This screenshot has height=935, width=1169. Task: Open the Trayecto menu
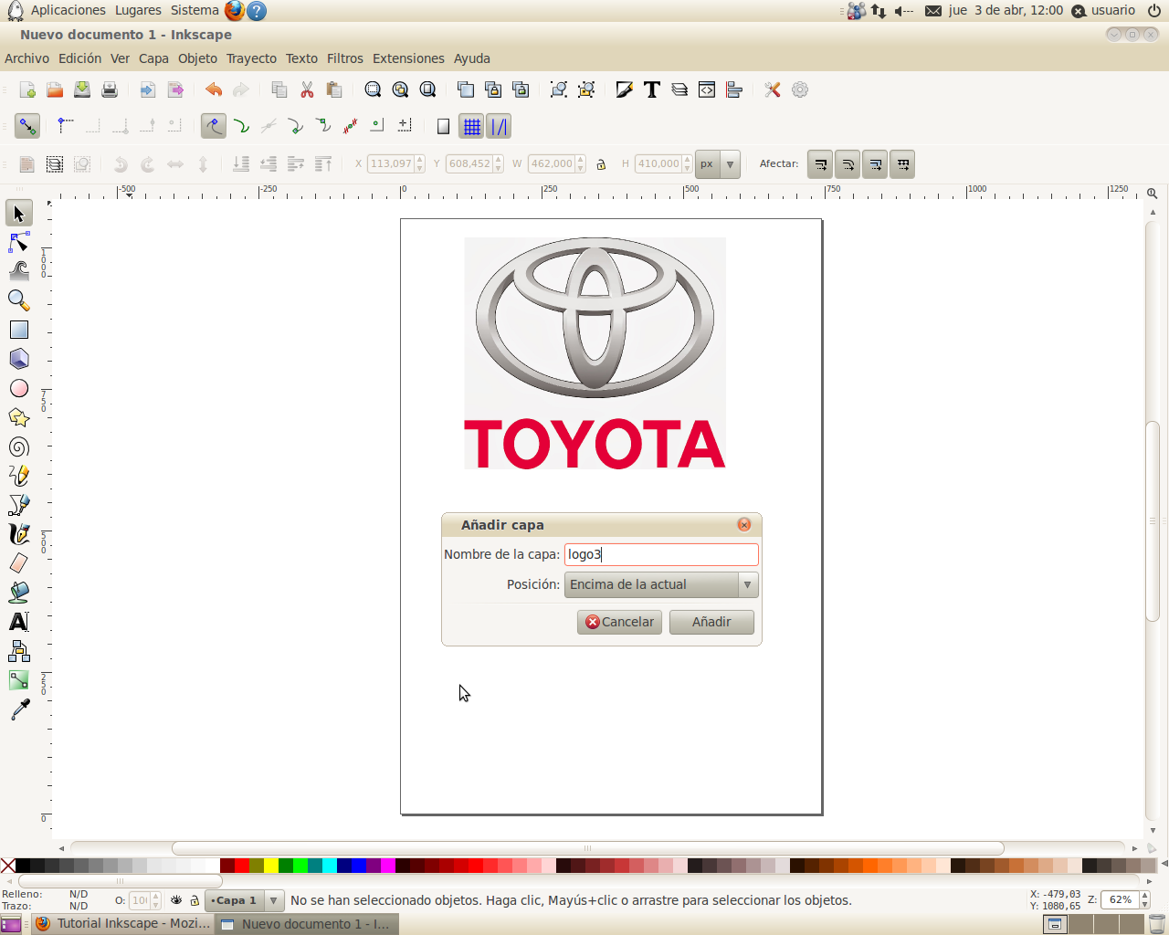251,58
